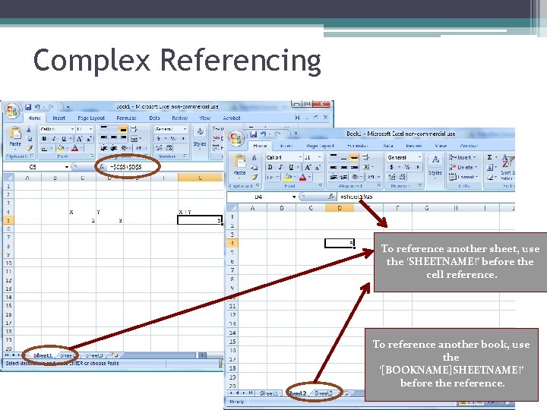Screen dimensions: 547x410
Task: Click the Help icon in the back window's ribbon
Action: tap(297, 118)
